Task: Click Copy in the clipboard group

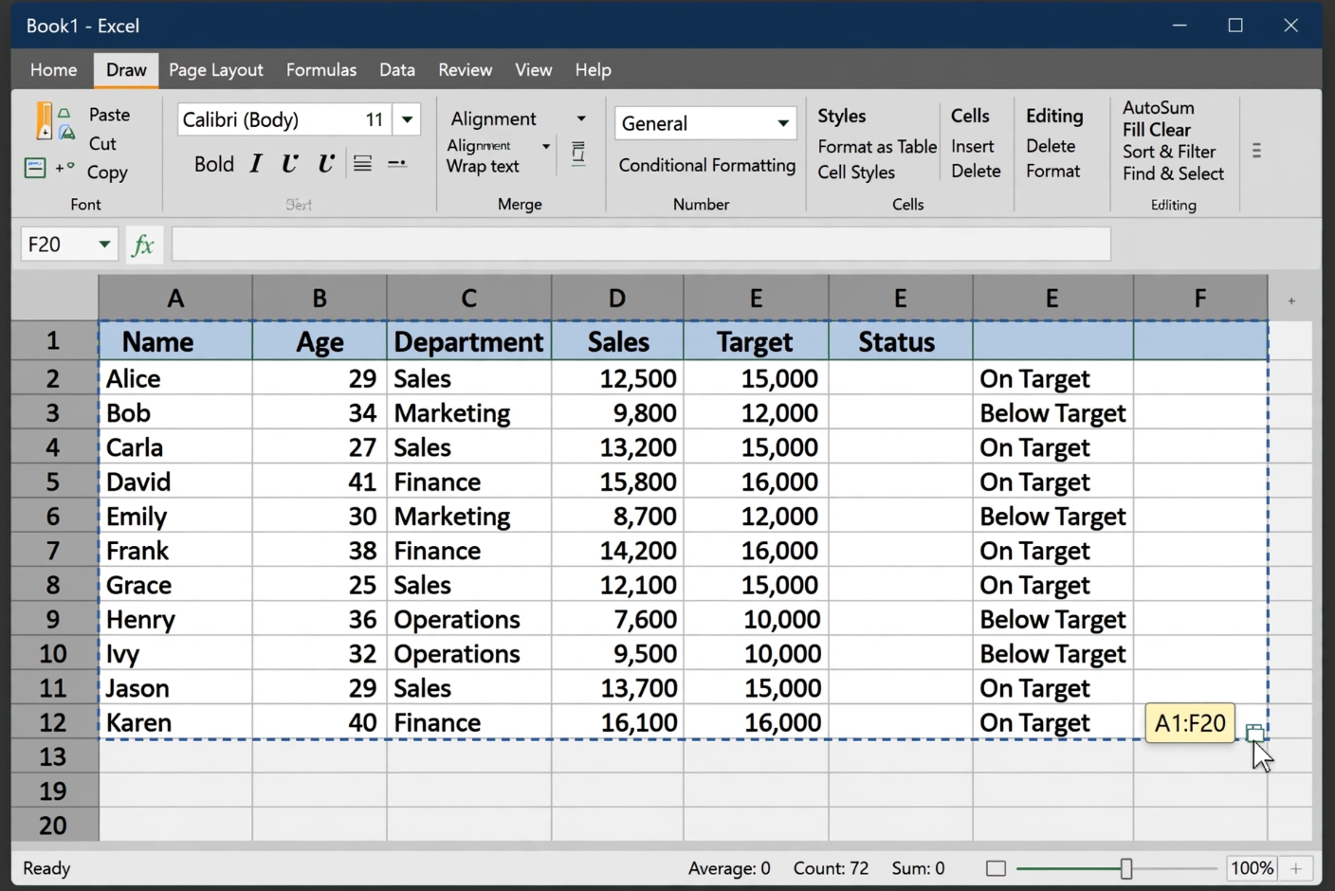Action: coord(107,173)
